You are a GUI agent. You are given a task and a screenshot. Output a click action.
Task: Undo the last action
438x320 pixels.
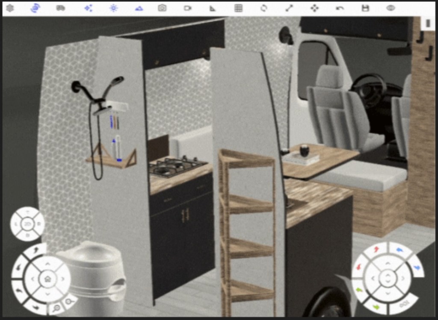point(340,8)
